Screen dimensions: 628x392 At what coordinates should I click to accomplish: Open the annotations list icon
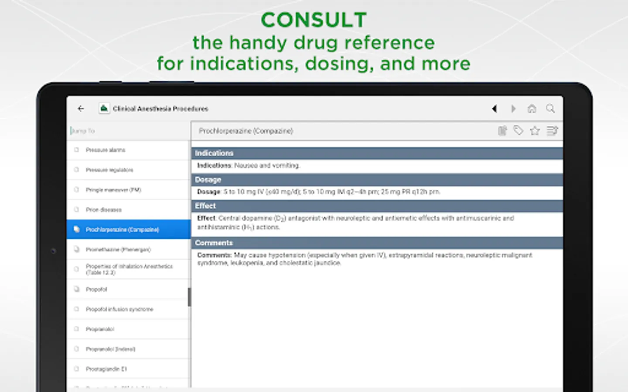(x=552, y=131)
